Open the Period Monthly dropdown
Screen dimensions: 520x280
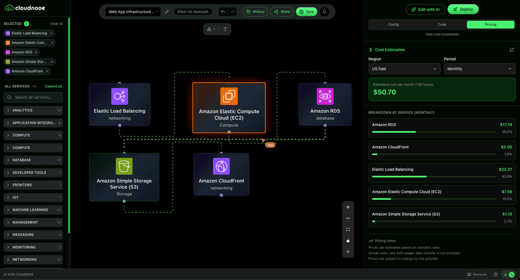[480, 69]
